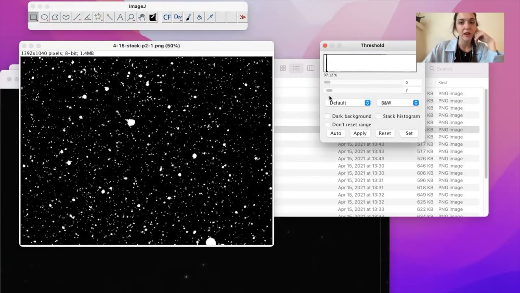The height and width of the screenshot is (293, 520).
Task: Enable the Don't reset range checkbox
Action: pos(327,125)
